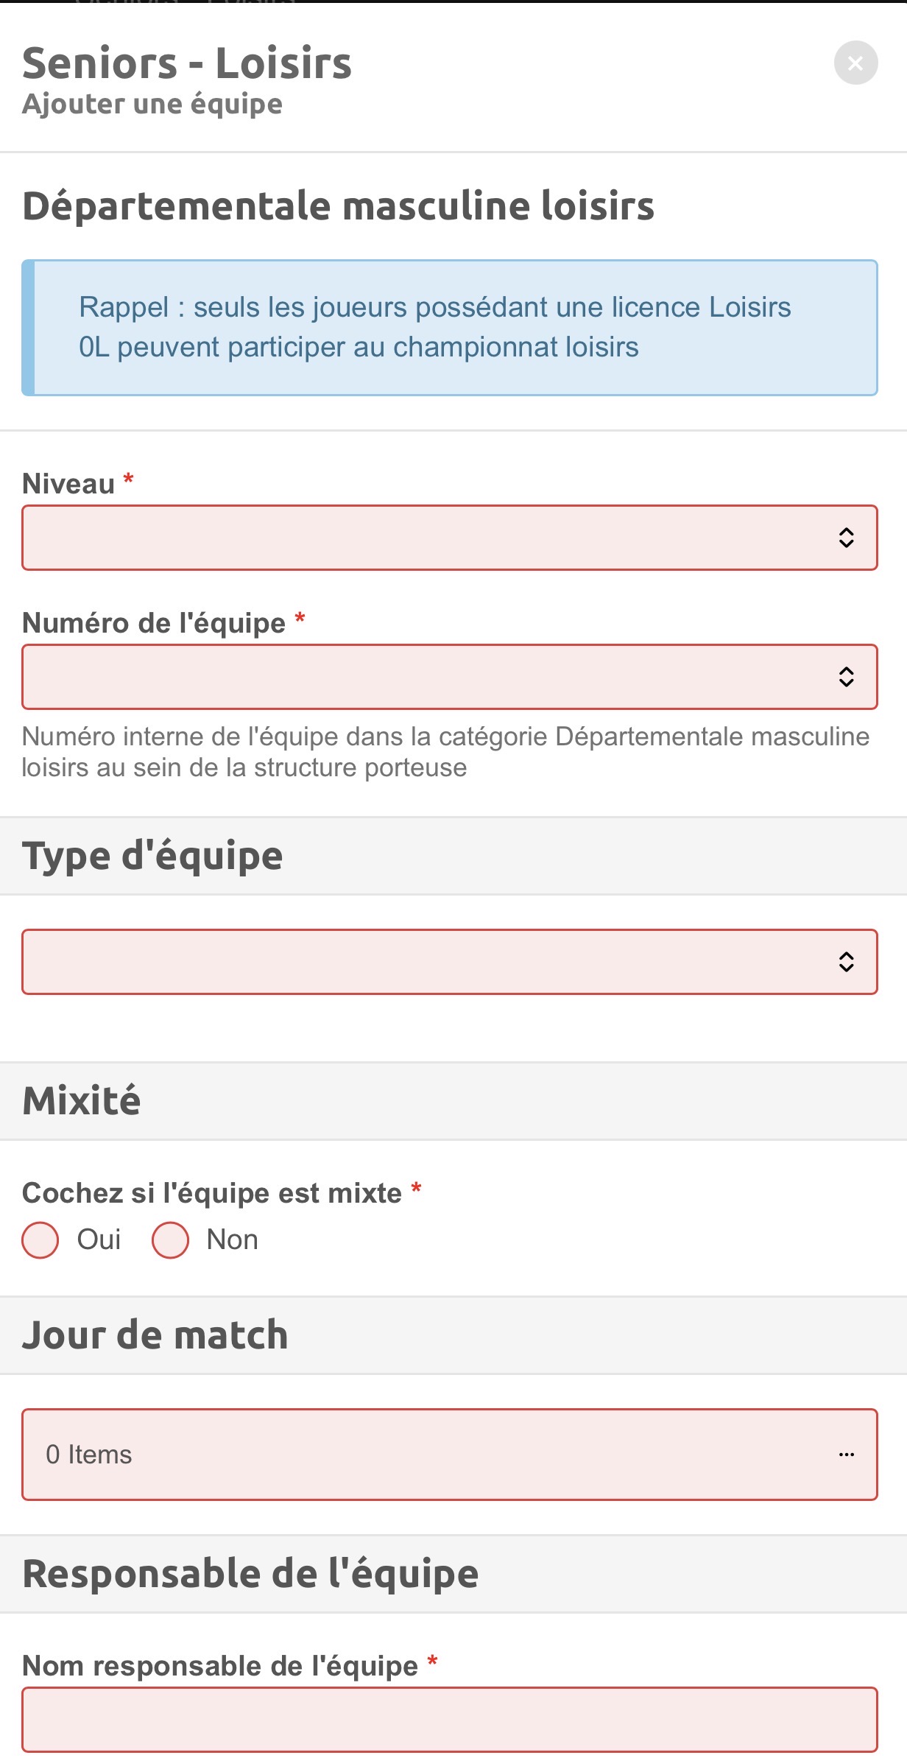Image resolution: width=907 pixels, height=1758 pixels.
Task: Click the 'Numéro de l'équipe' field label
Action: coord(154,623)
